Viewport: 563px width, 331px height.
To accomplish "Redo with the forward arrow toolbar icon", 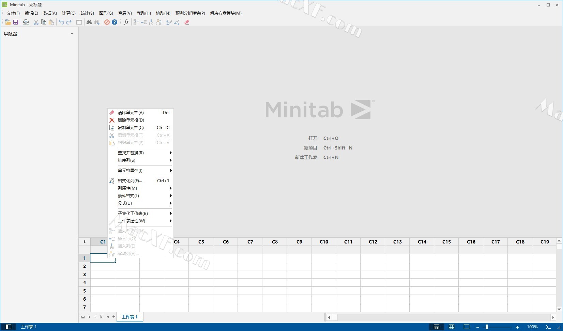I will pyautogui.click(x=69, y=22).
